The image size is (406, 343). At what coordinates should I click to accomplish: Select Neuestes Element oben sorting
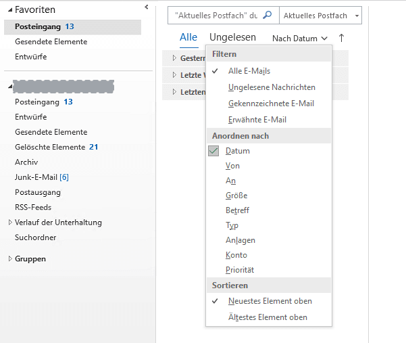coord(270,301)
